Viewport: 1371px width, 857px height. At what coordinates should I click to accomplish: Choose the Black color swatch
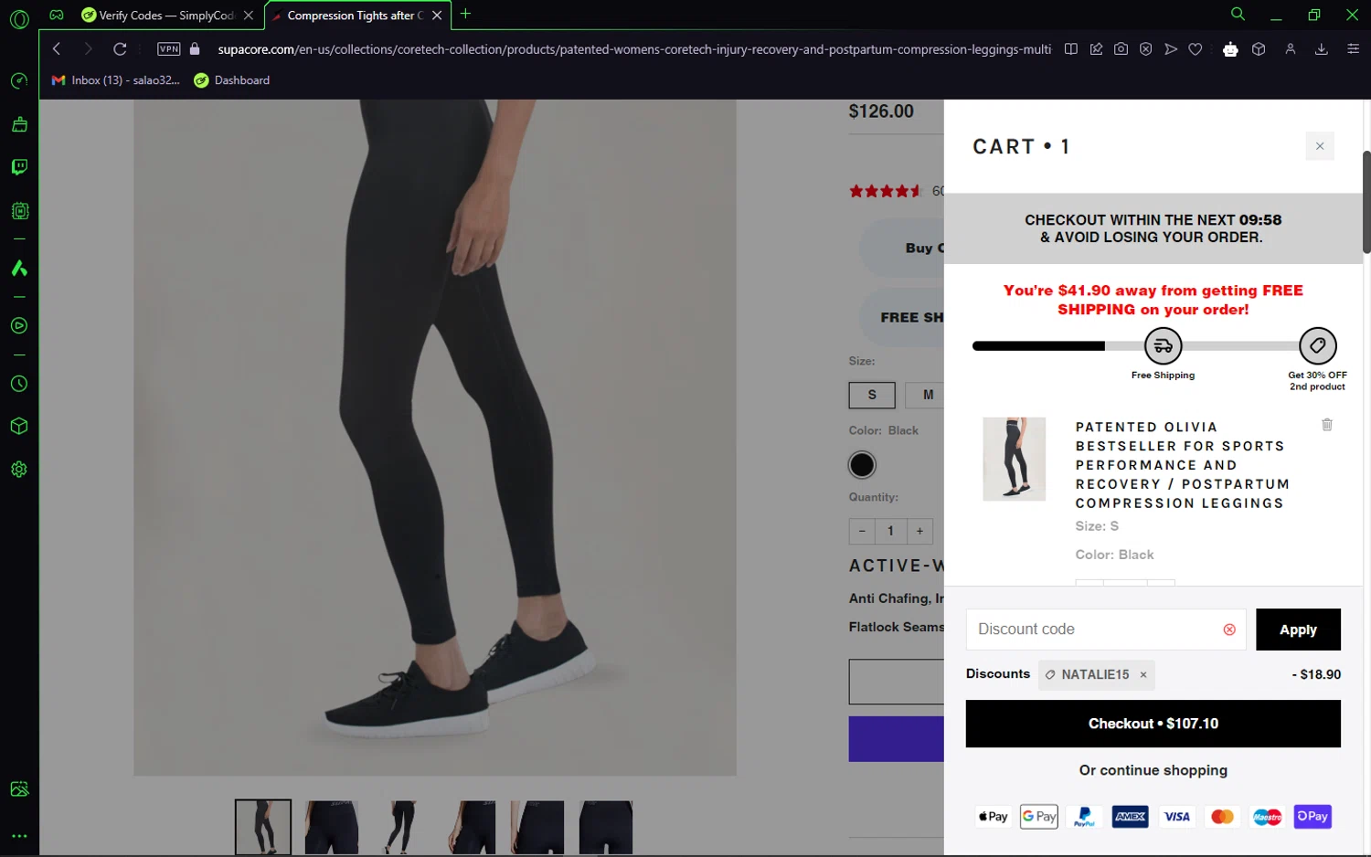[x=862, y=465]
